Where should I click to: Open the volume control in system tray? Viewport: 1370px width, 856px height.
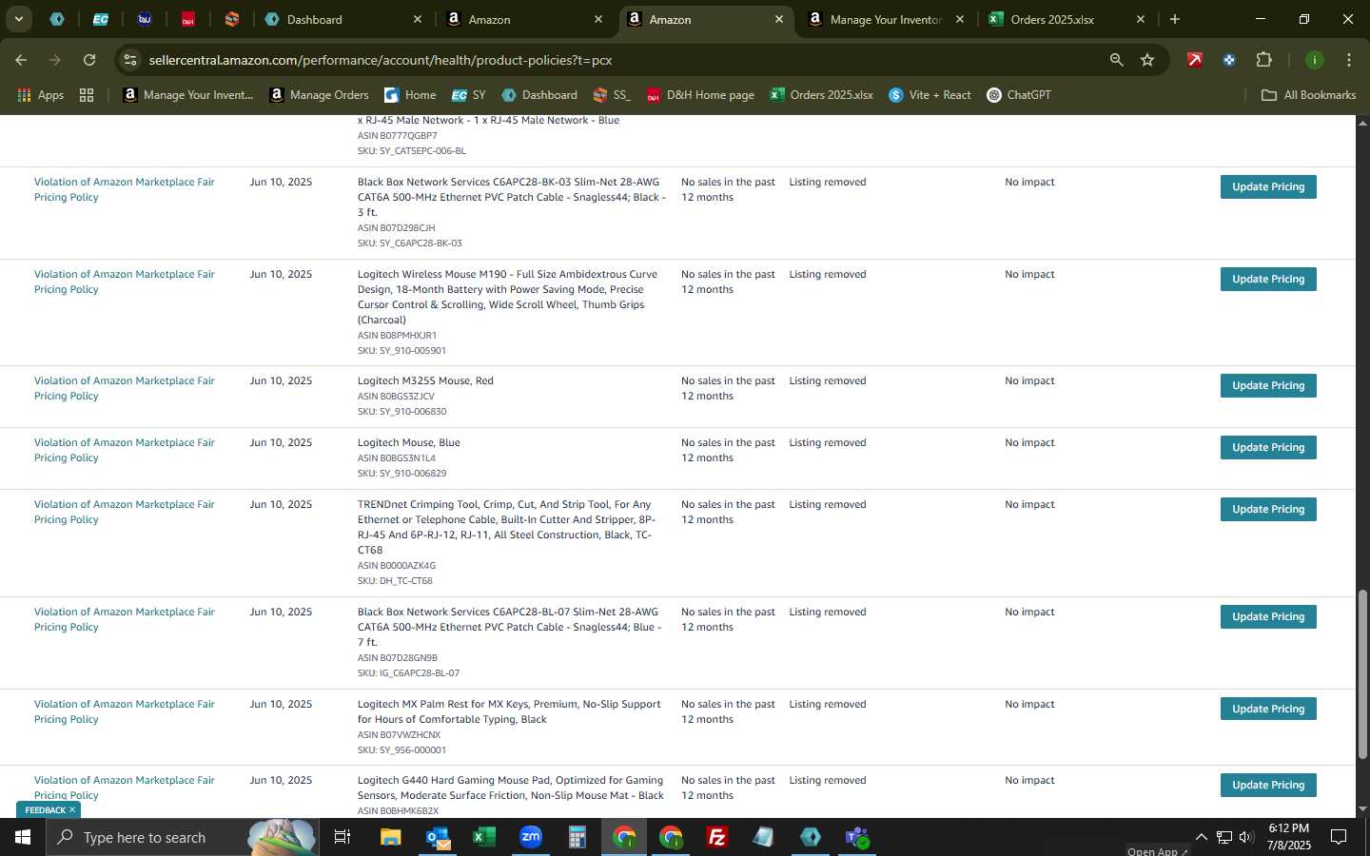(x=1246, y=837)
